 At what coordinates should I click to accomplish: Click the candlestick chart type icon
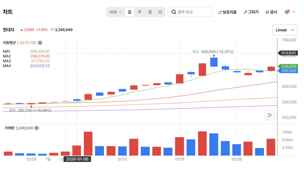pyautogui.click(x=287, y=12)
